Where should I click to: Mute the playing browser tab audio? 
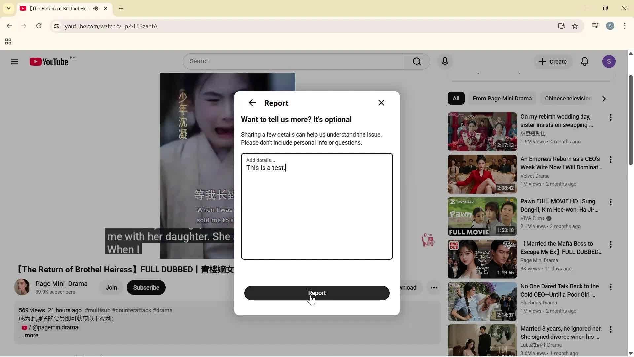click(96, 8)
